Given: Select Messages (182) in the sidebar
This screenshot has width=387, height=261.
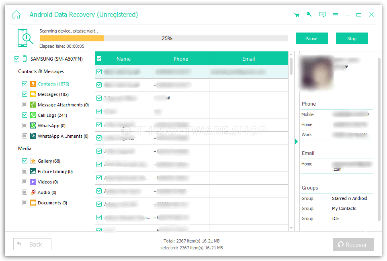Looking at the screenshot, I should (53, 94).
